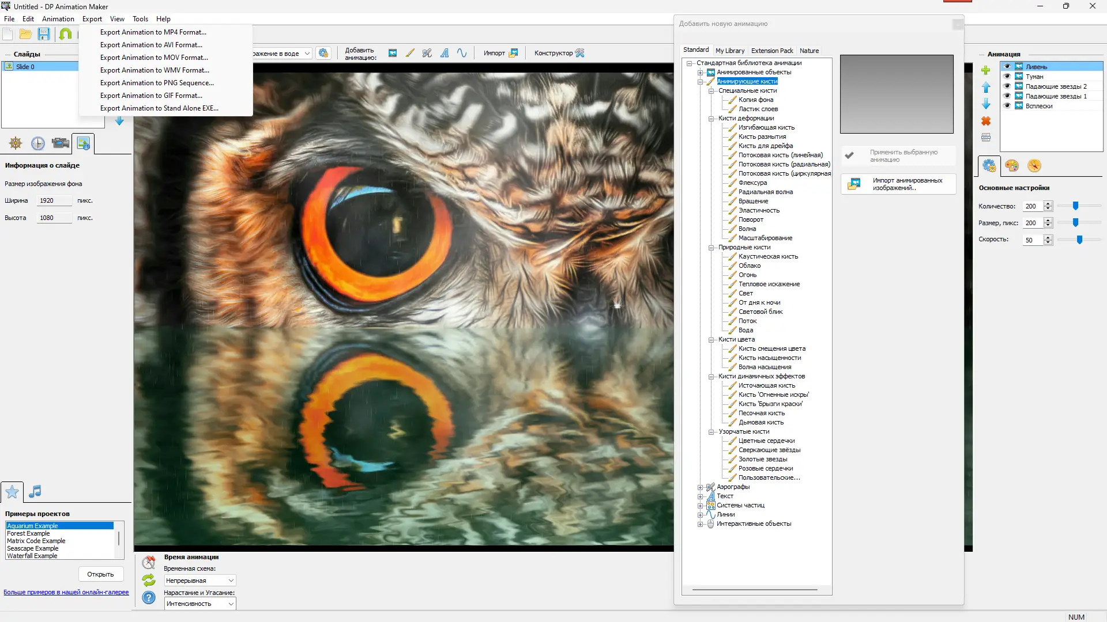Image resolution: width=1107 pixels, height=622 pixels.
Task: Hide the Туман animation layer
Action: [1008, 76]
